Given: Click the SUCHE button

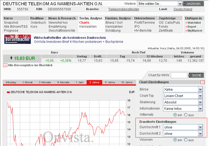Looking at the screenshot, I should 196,75.
